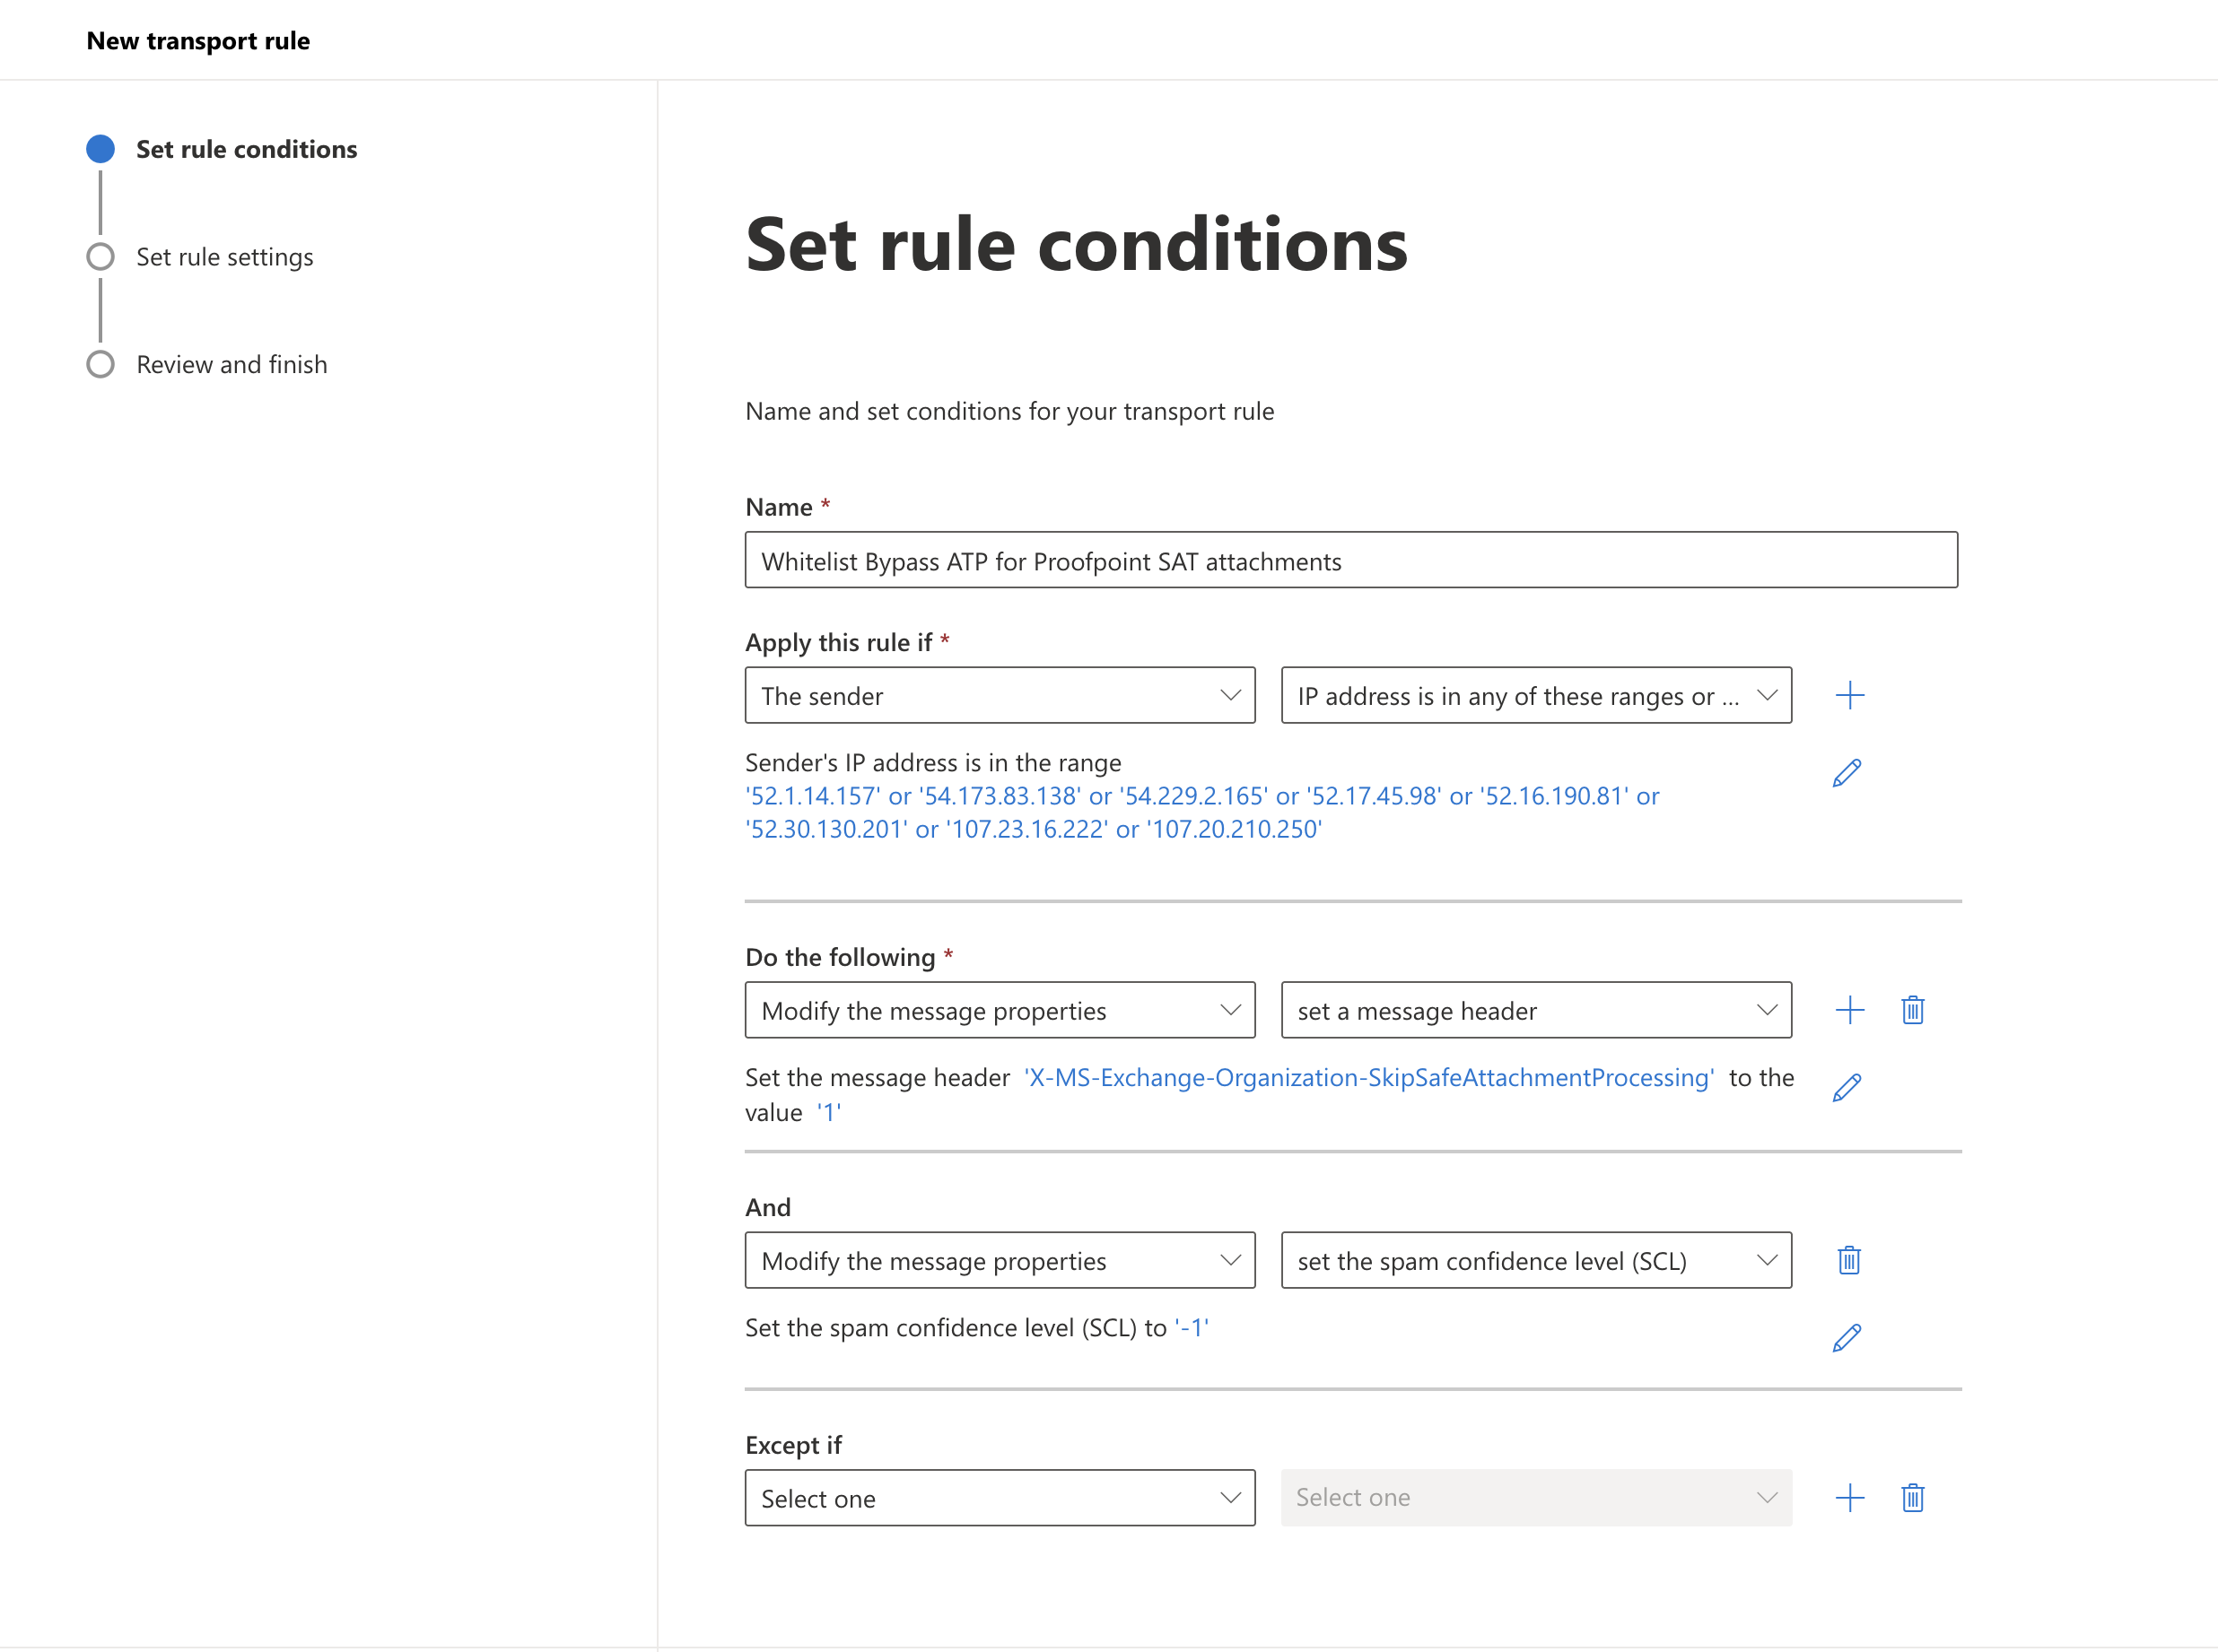Select the Set rule conditions step
The image size is (2218, 1652).
[x=245, y=149]
